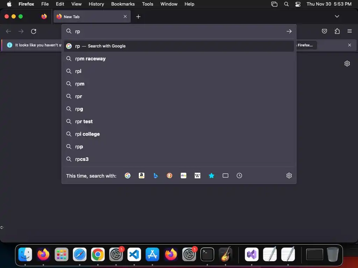Open the Bookmarks menu

(123, 4)
